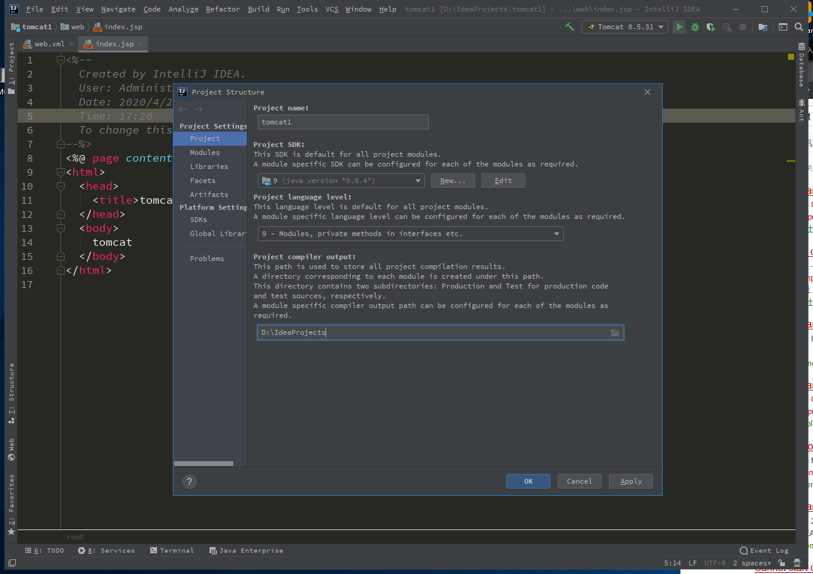The width and height of the screenshot is (813, 574).
Task: Open the Event Log
Action: [764, 550]
